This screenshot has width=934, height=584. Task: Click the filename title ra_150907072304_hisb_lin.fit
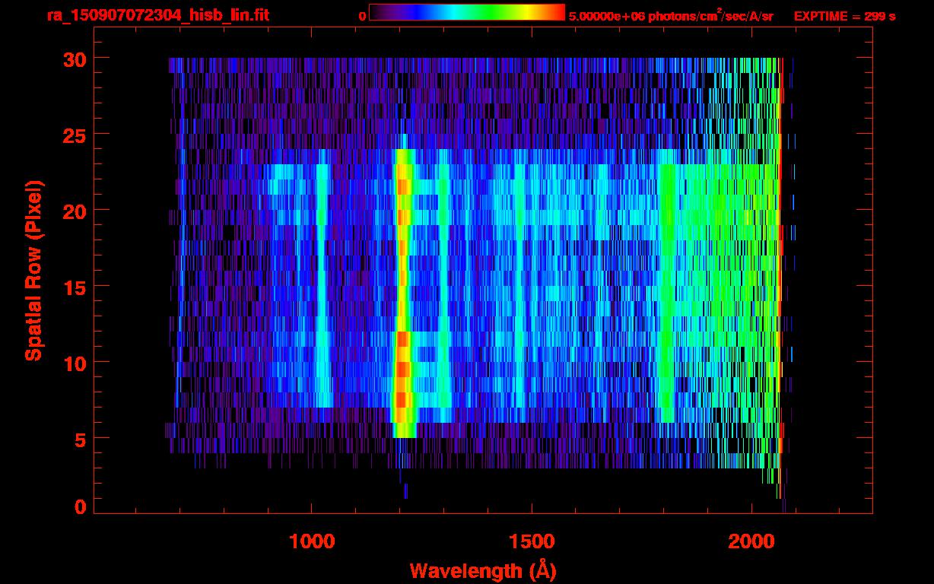click(157, 15)
